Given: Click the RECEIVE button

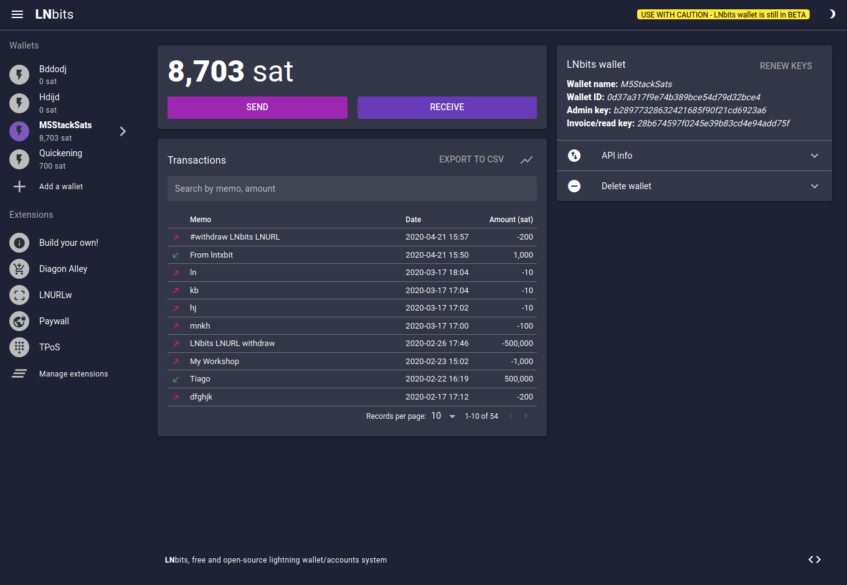Looking at the screenshot, I should (x=447, y=107).
